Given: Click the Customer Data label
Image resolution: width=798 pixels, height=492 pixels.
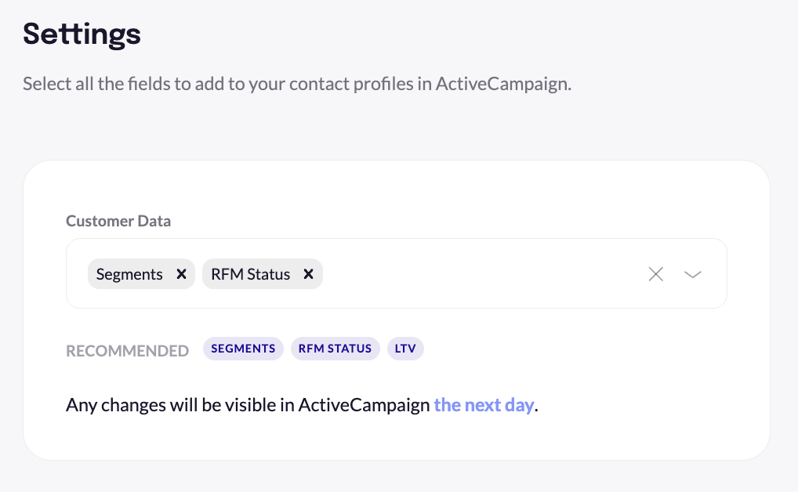Looking at the screenshot, I should 118,221.
